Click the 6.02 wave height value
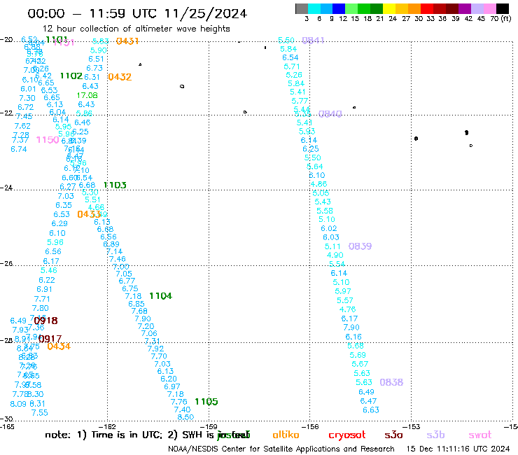Image resolution: width=518 pixels, height=455 pixels. (329, 228)
